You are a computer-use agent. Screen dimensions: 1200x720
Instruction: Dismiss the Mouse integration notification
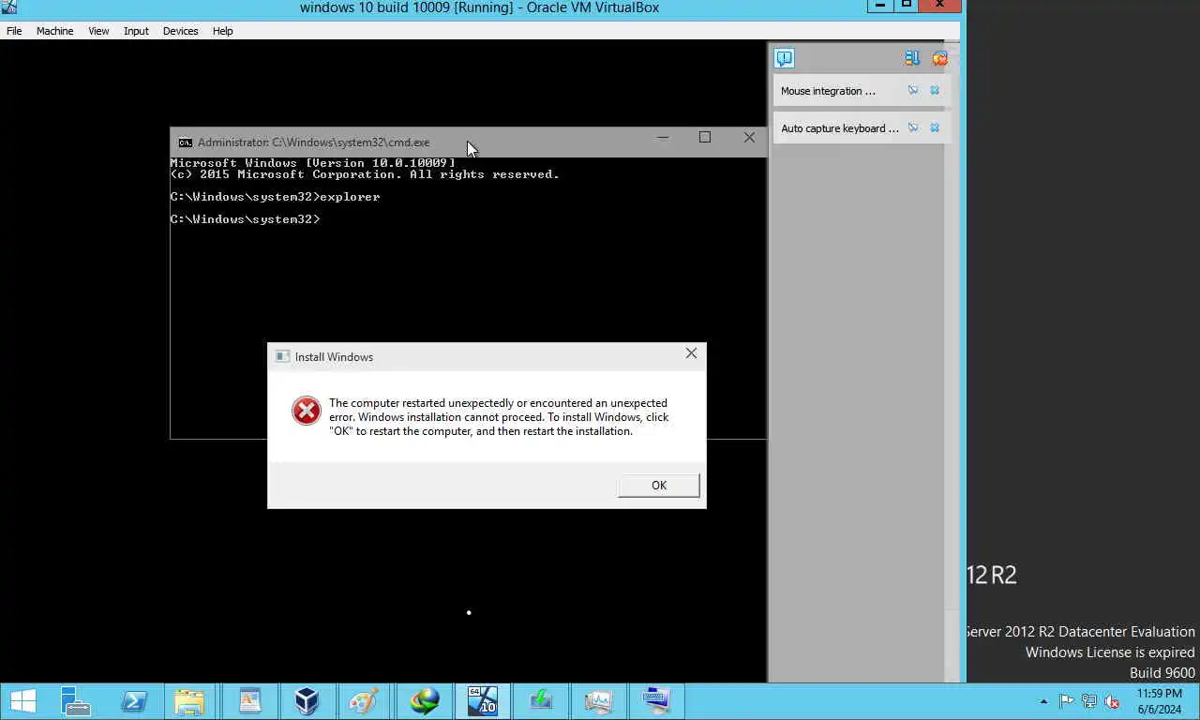pos(935,91)
